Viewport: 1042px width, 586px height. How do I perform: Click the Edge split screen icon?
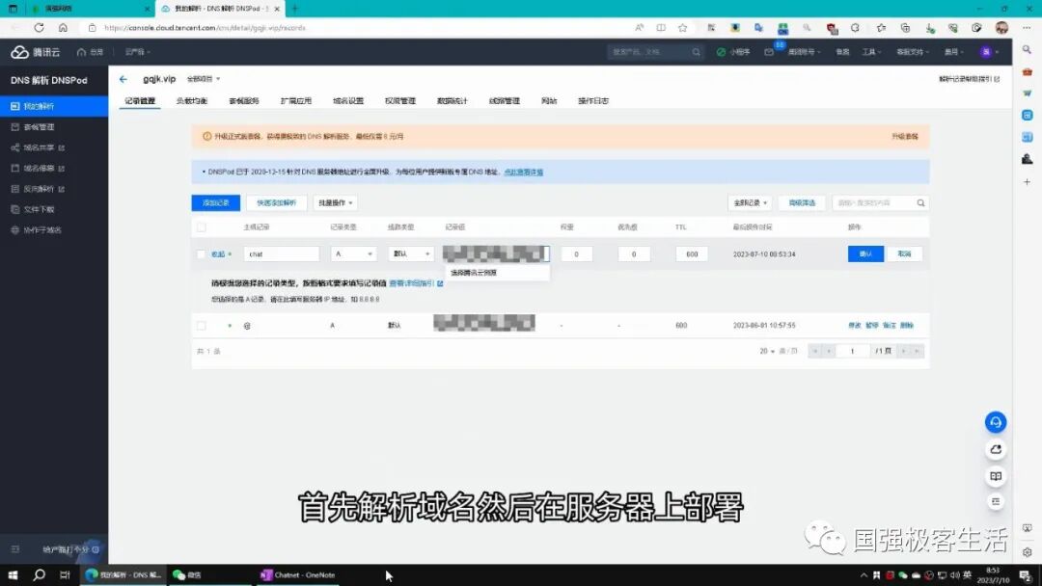click(661, 28)
